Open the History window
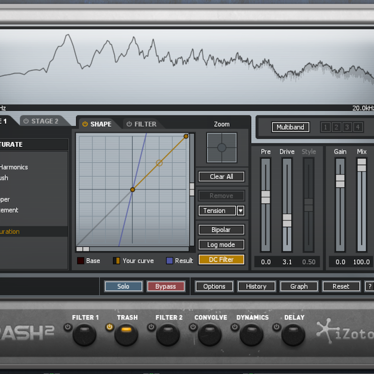 (x=256, y=287)
